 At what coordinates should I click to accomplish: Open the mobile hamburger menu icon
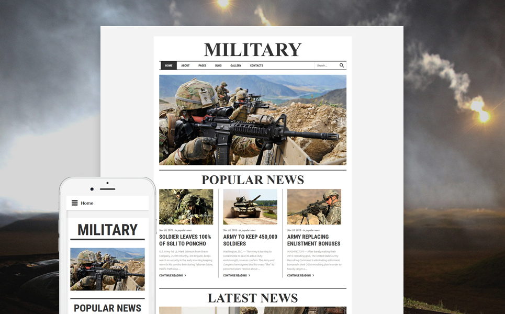pyautogui.click(x=75, y=203)
